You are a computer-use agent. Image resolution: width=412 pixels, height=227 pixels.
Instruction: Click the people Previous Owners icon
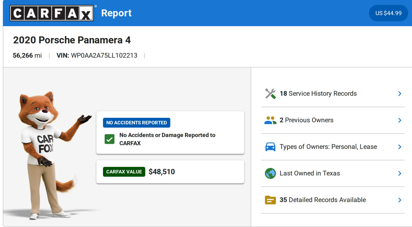[271, 120]
